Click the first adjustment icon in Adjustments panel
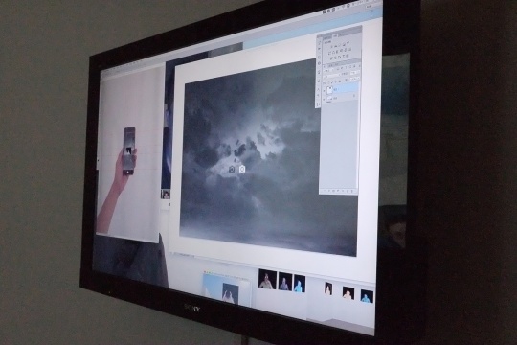 (331, 47)
